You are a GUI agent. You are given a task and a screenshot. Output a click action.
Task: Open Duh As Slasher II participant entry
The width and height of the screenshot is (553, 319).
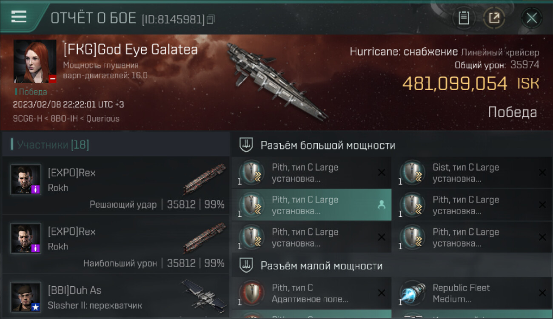[116, 296]
